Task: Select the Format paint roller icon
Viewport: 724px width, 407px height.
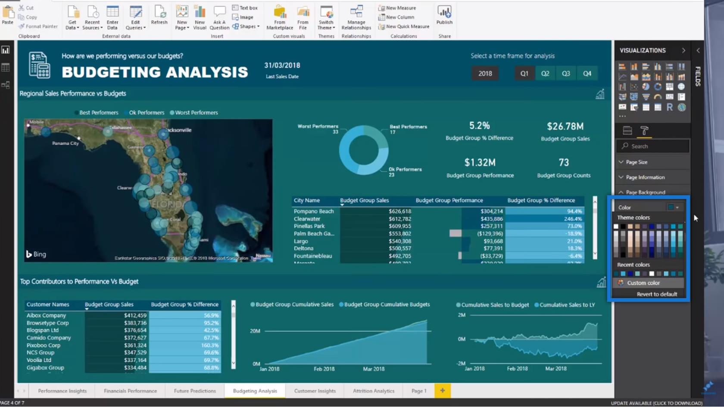Action: click(644, 130)
